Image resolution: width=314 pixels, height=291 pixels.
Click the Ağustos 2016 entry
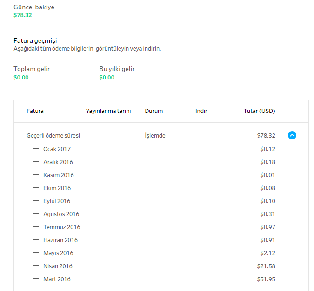click(x=61, y=214)
